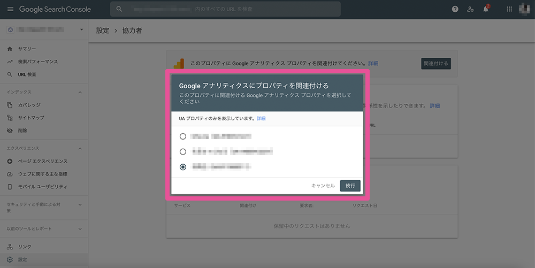Click the property icon in the property selector
This screenshot has width=535, height=268.
(x=10, y=29)
